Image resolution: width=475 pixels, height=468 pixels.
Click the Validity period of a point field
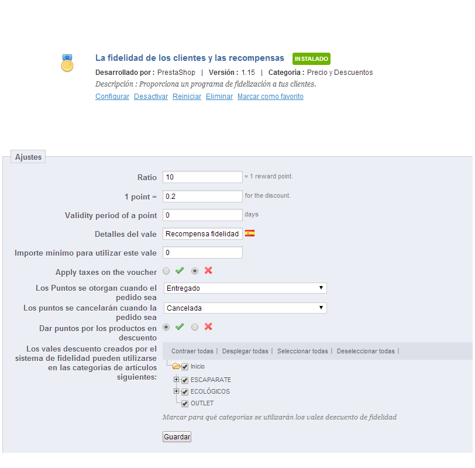pos(202,215)
